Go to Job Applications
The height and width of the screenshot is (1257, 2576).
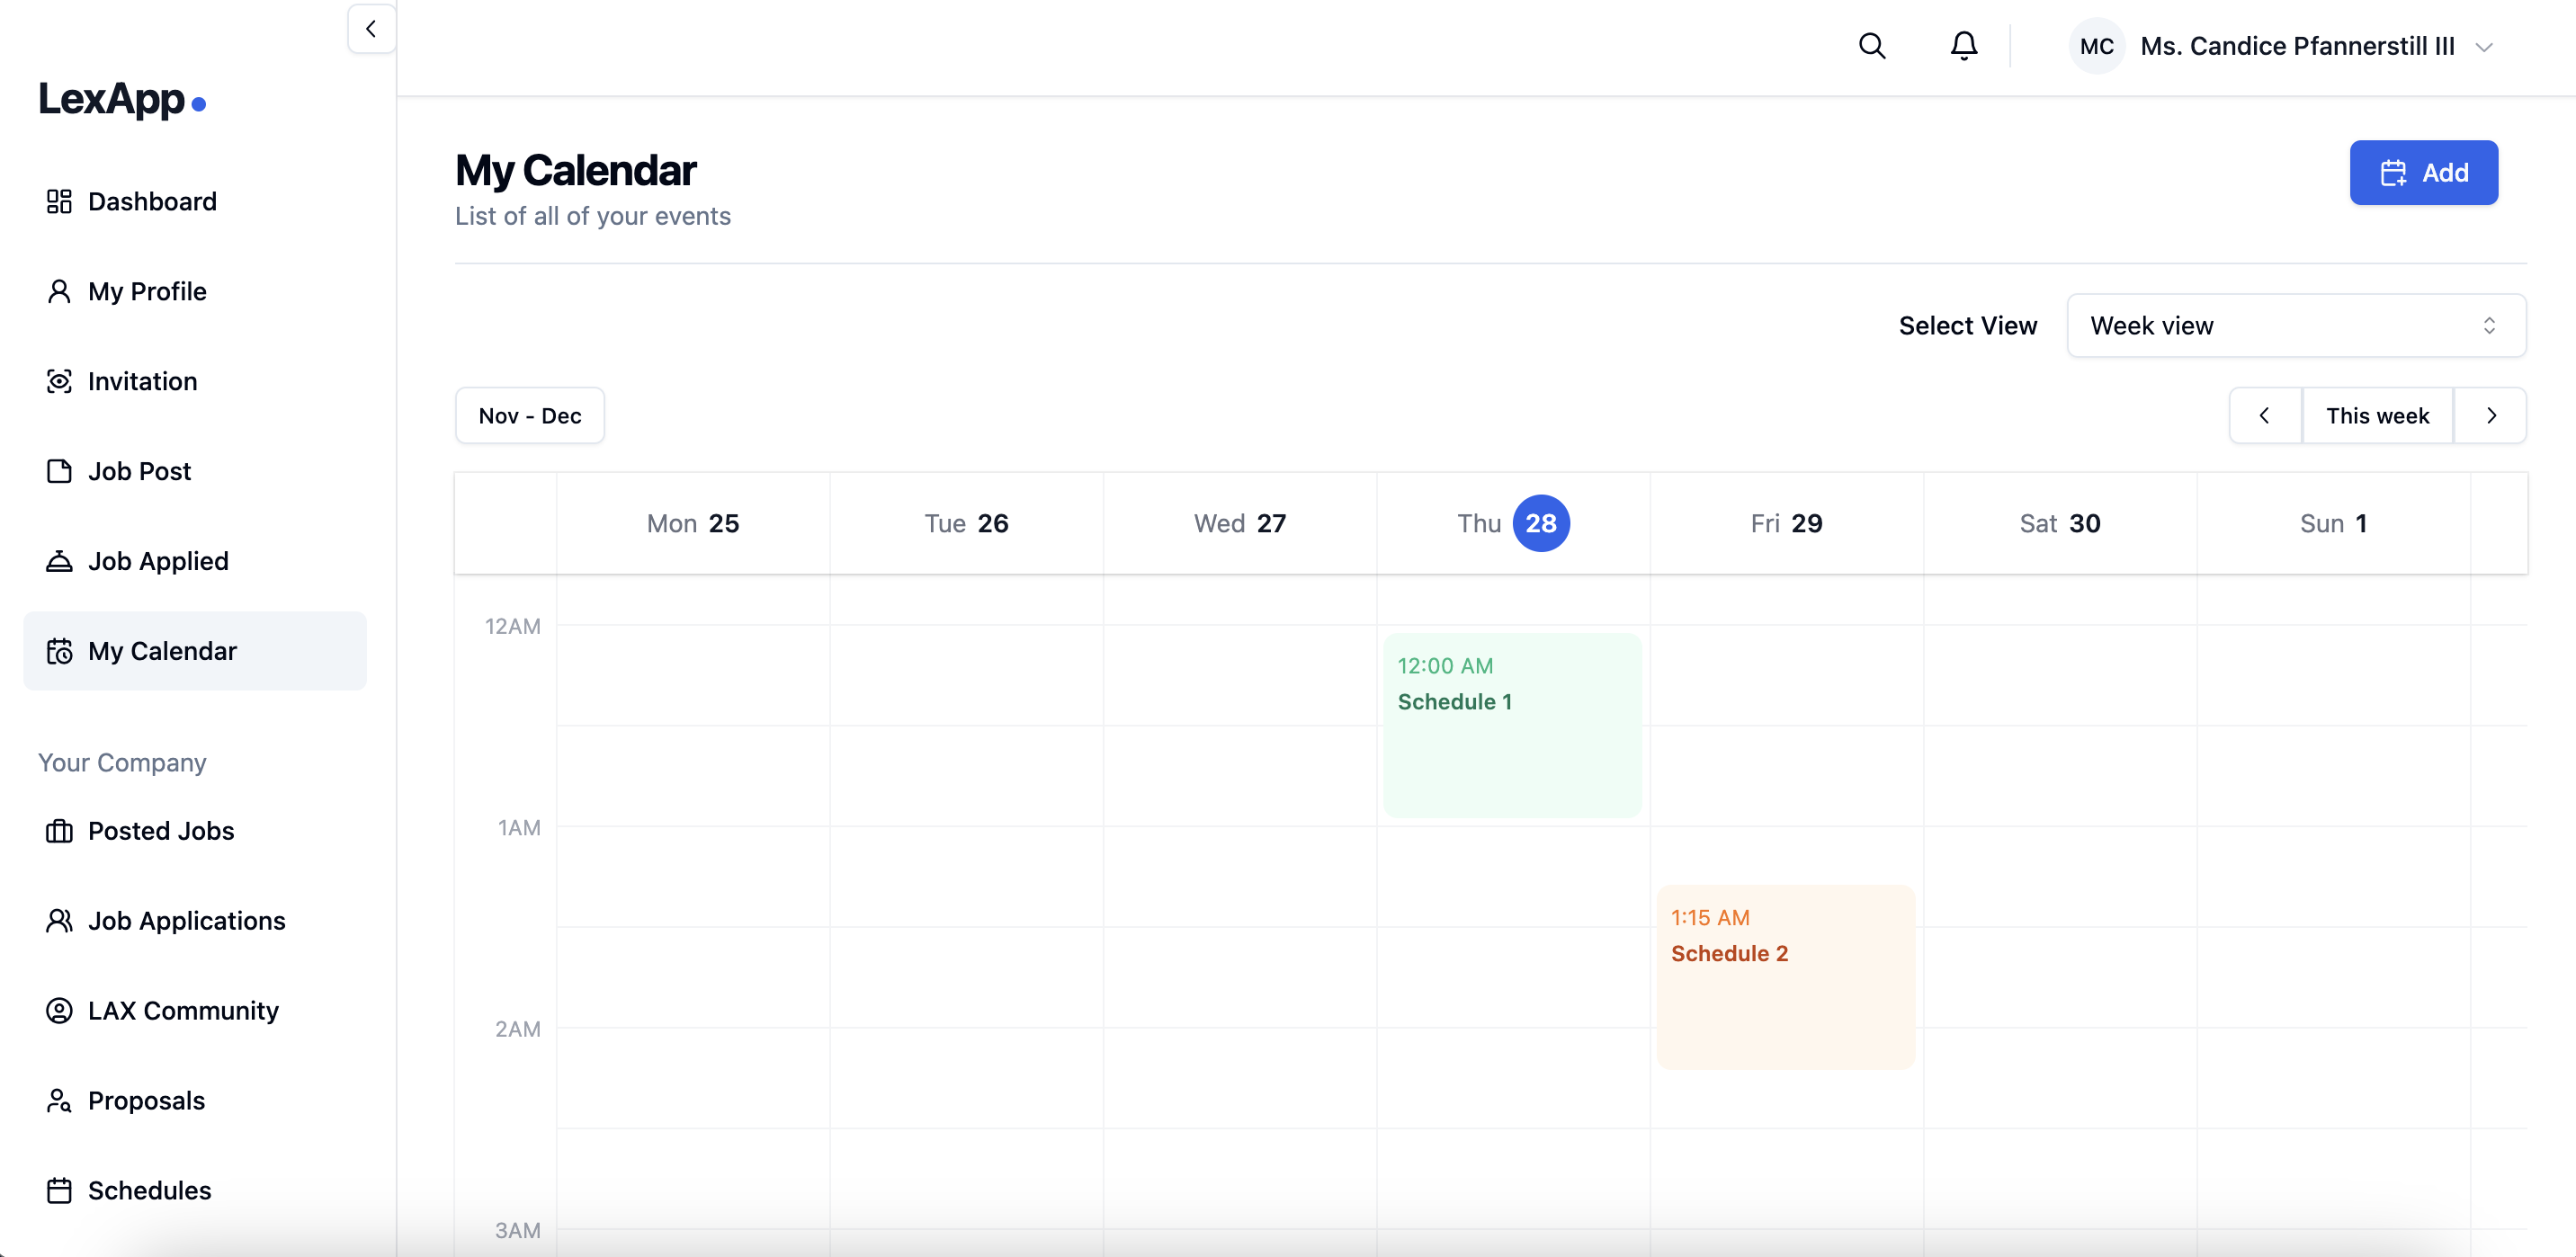click(x=195, y=921)
